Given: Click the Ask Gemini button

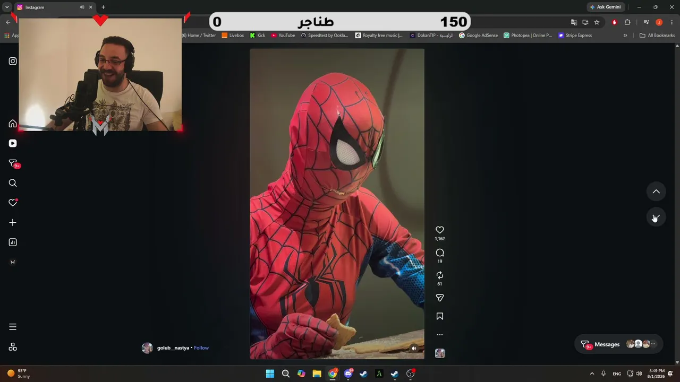Looking at the screenshot, I should tap(605, 7).
